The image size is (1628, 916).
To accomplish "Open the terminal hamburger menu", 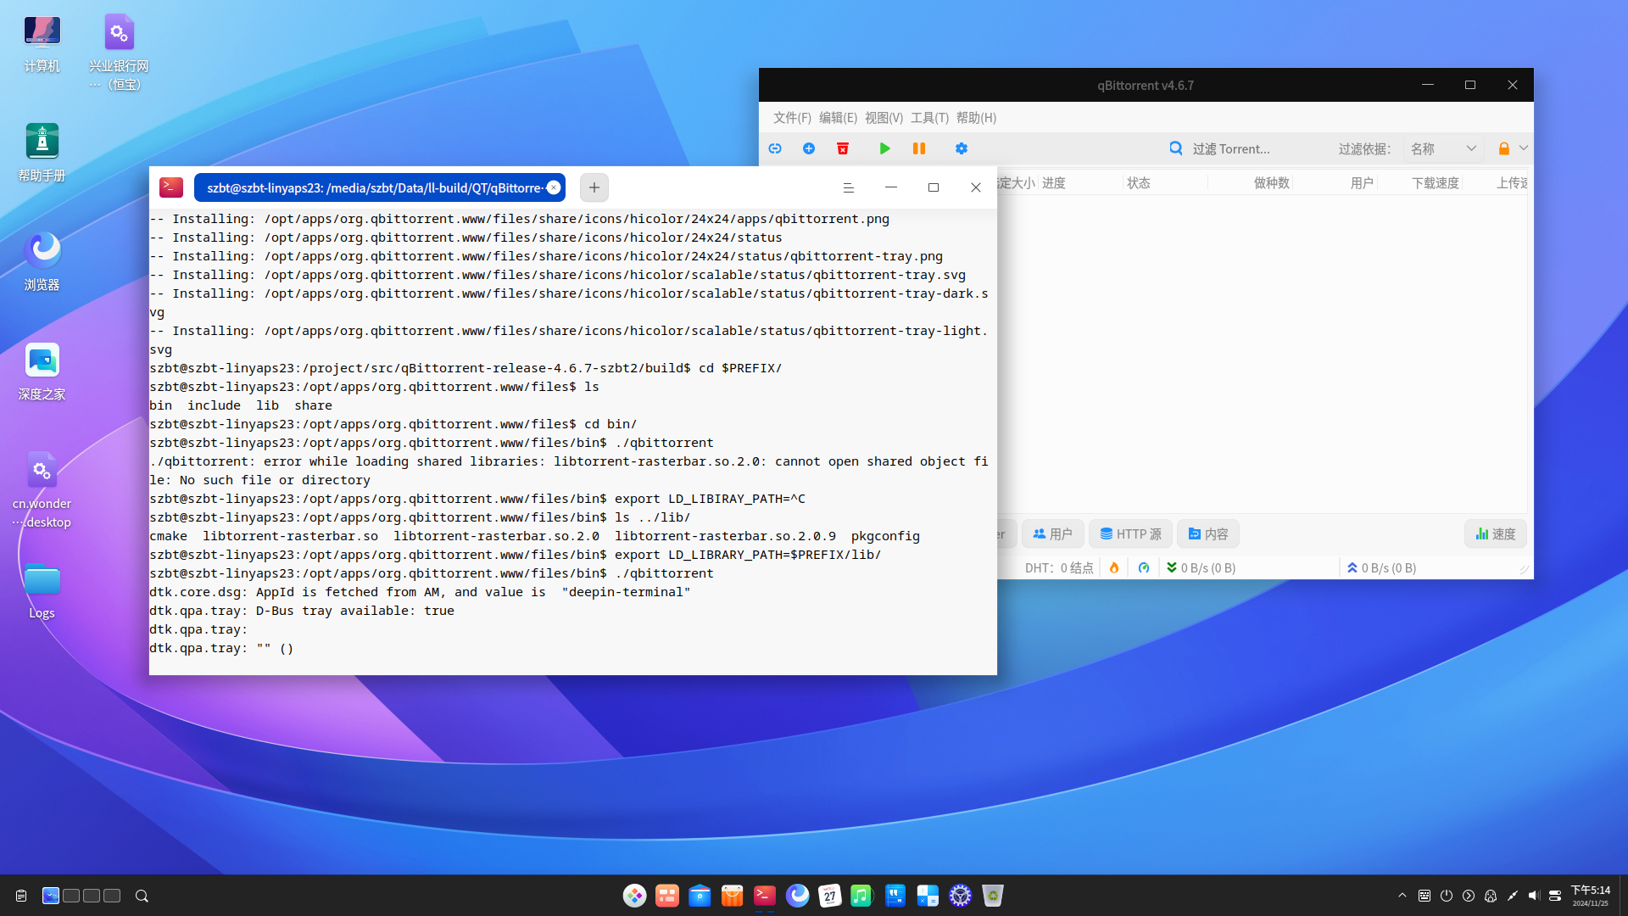I will pos(848,187).
